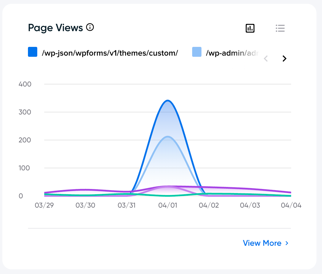Click the dark blue line peak at 04/01
This screenshot has width=322, height=274.
[168, 101]
